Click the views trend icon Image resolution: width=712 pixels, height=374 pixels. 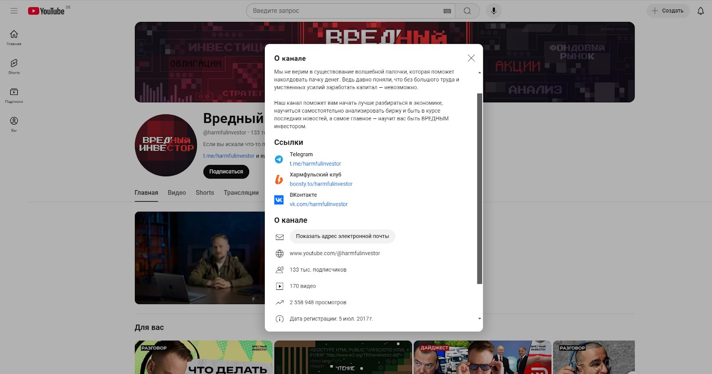[x=279, y=303]
